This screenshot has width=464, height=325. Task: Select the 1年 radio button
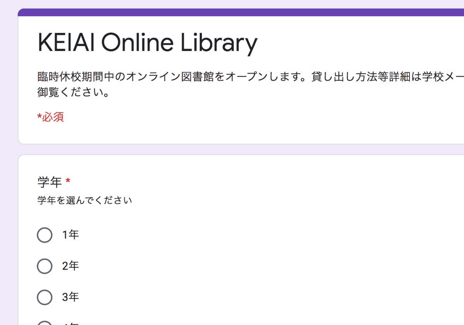tap(44, 235)
